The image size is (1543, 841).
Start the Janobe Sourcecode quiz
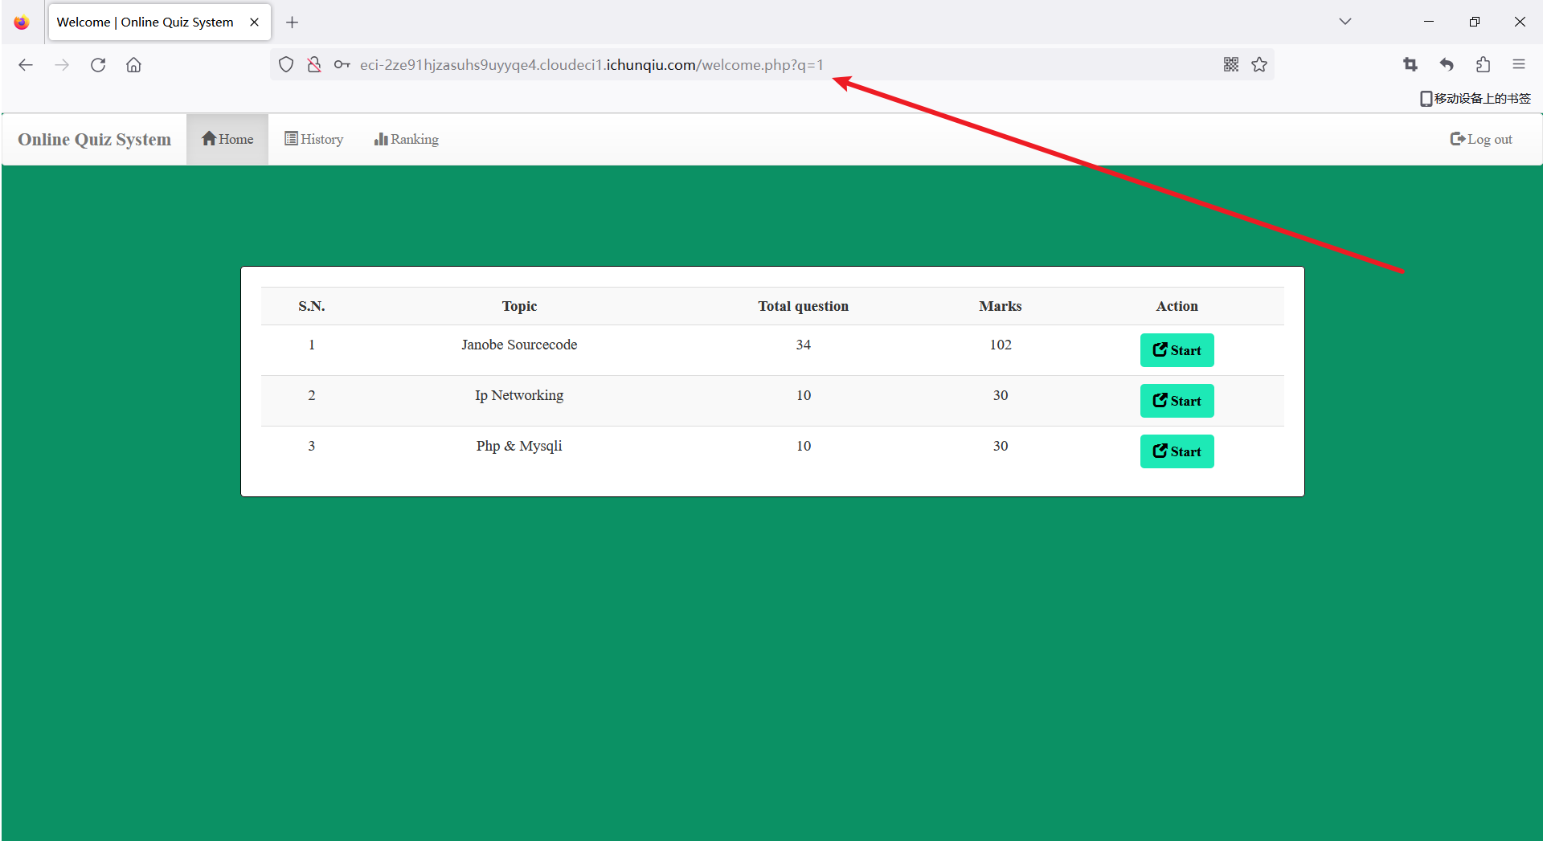click(1177, 350)
